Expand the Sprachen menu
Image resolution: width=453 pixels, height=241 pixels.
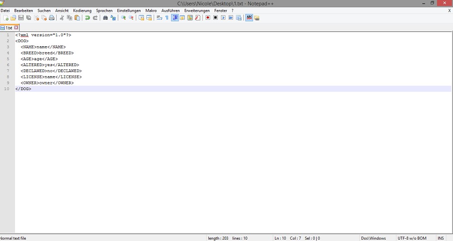(x=104, y=10)
